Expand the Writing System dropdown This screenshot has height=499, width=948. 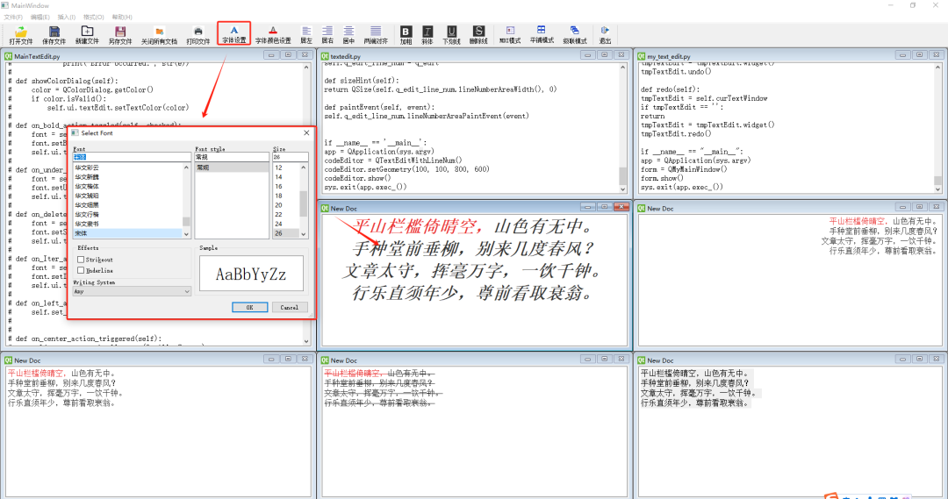(132, 291)
